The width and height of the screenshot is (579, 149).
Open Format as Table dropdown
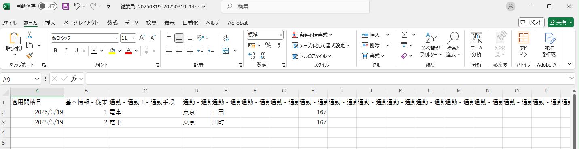320,45
